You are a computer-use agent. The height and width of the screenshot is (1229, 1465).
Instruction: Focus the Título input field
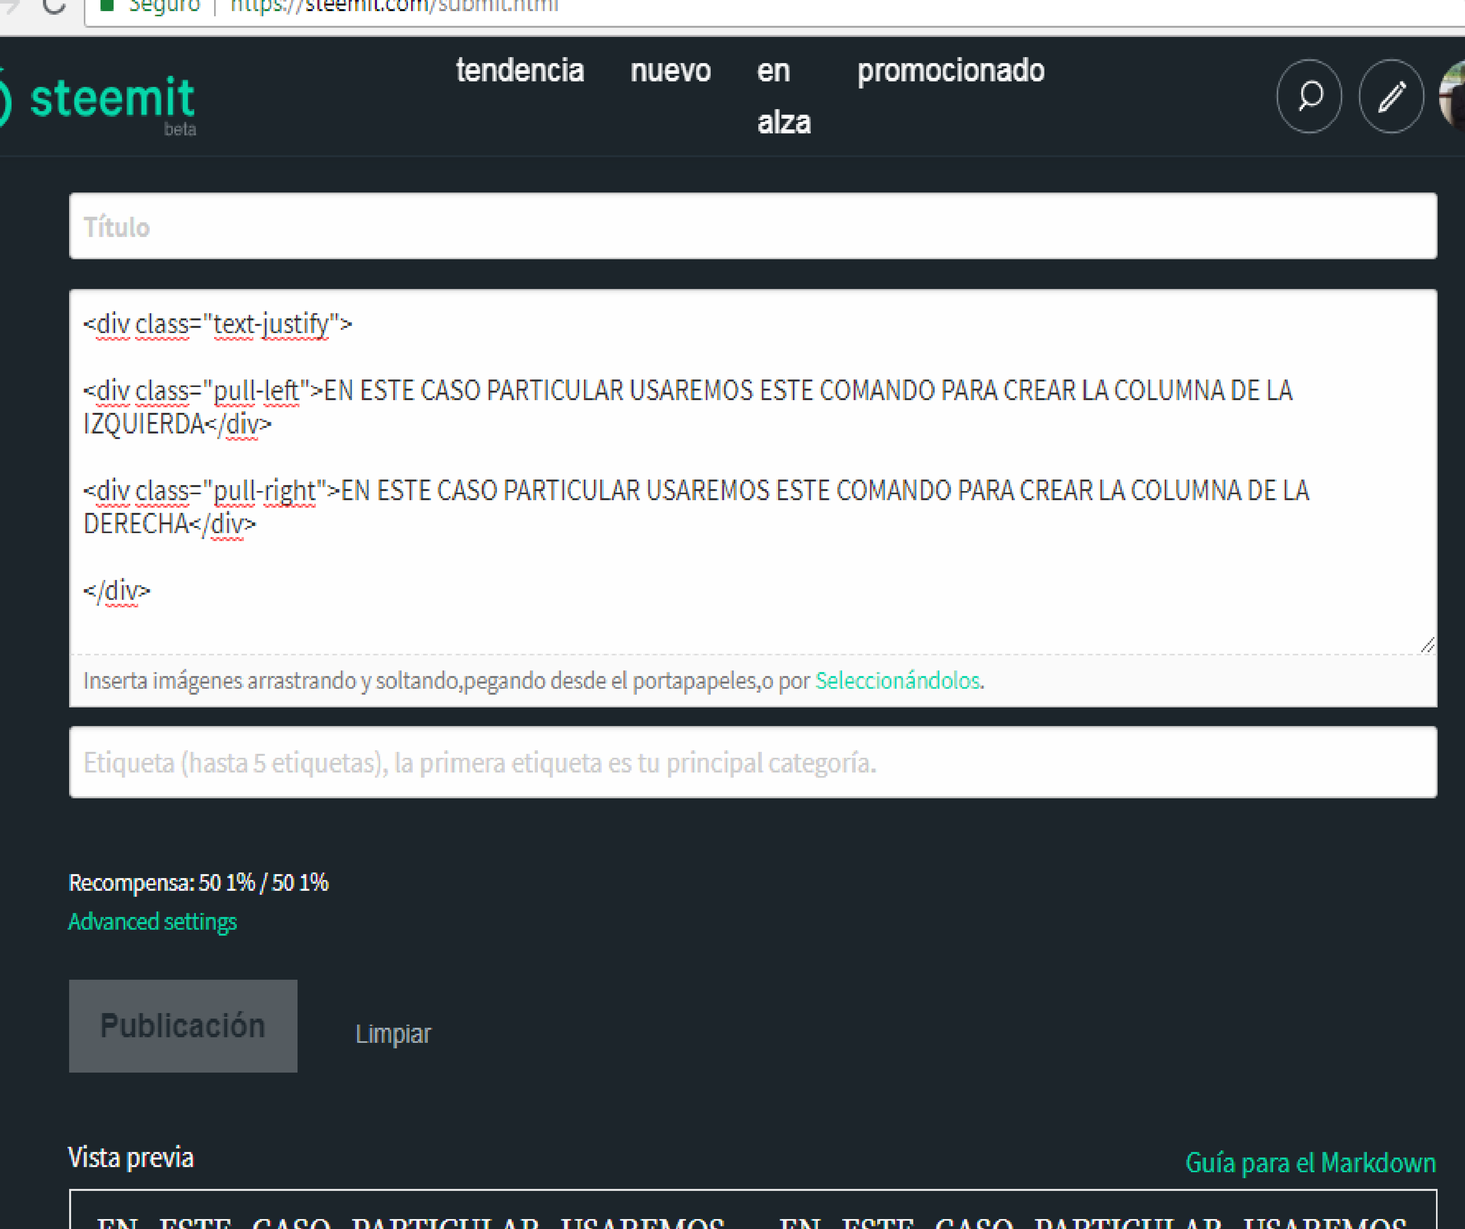pyautogui.click(x=753, y=226)
